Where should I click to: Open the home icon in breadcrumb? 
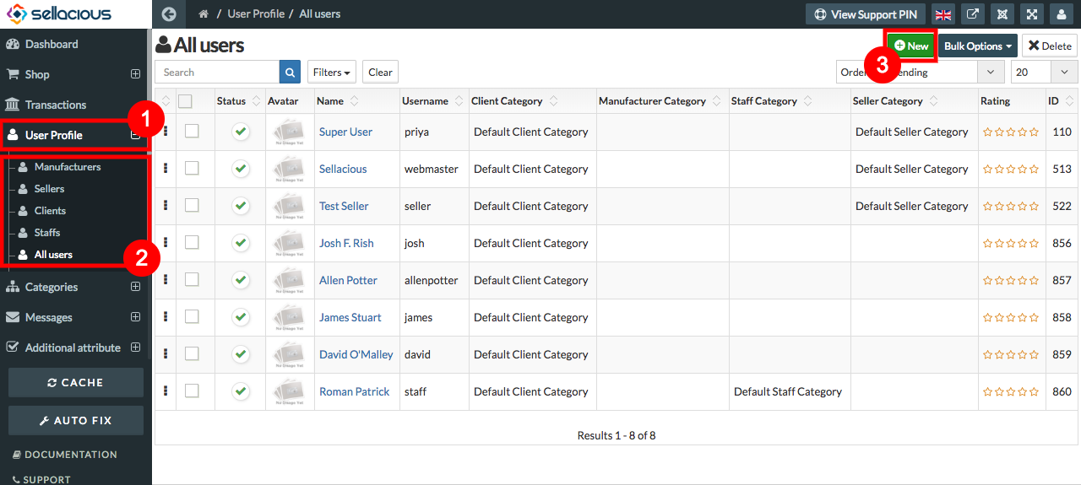tap(204, 14)
